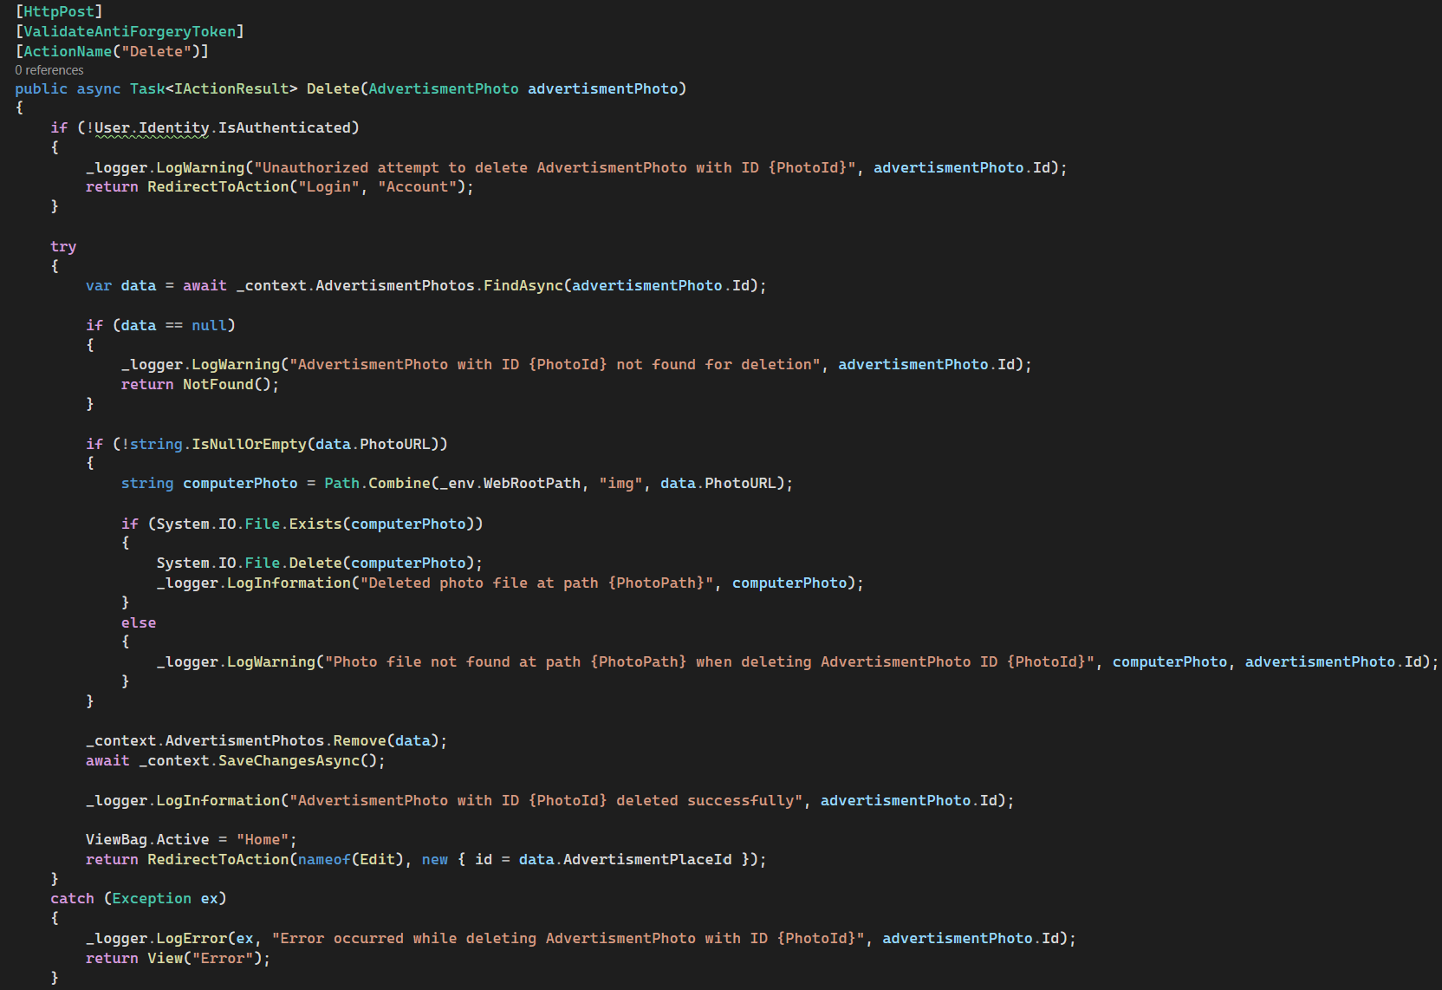The height and width of the screenshot is (990, 1442).
Task: Click the _logger.LogError call
Action: point(156,938)
